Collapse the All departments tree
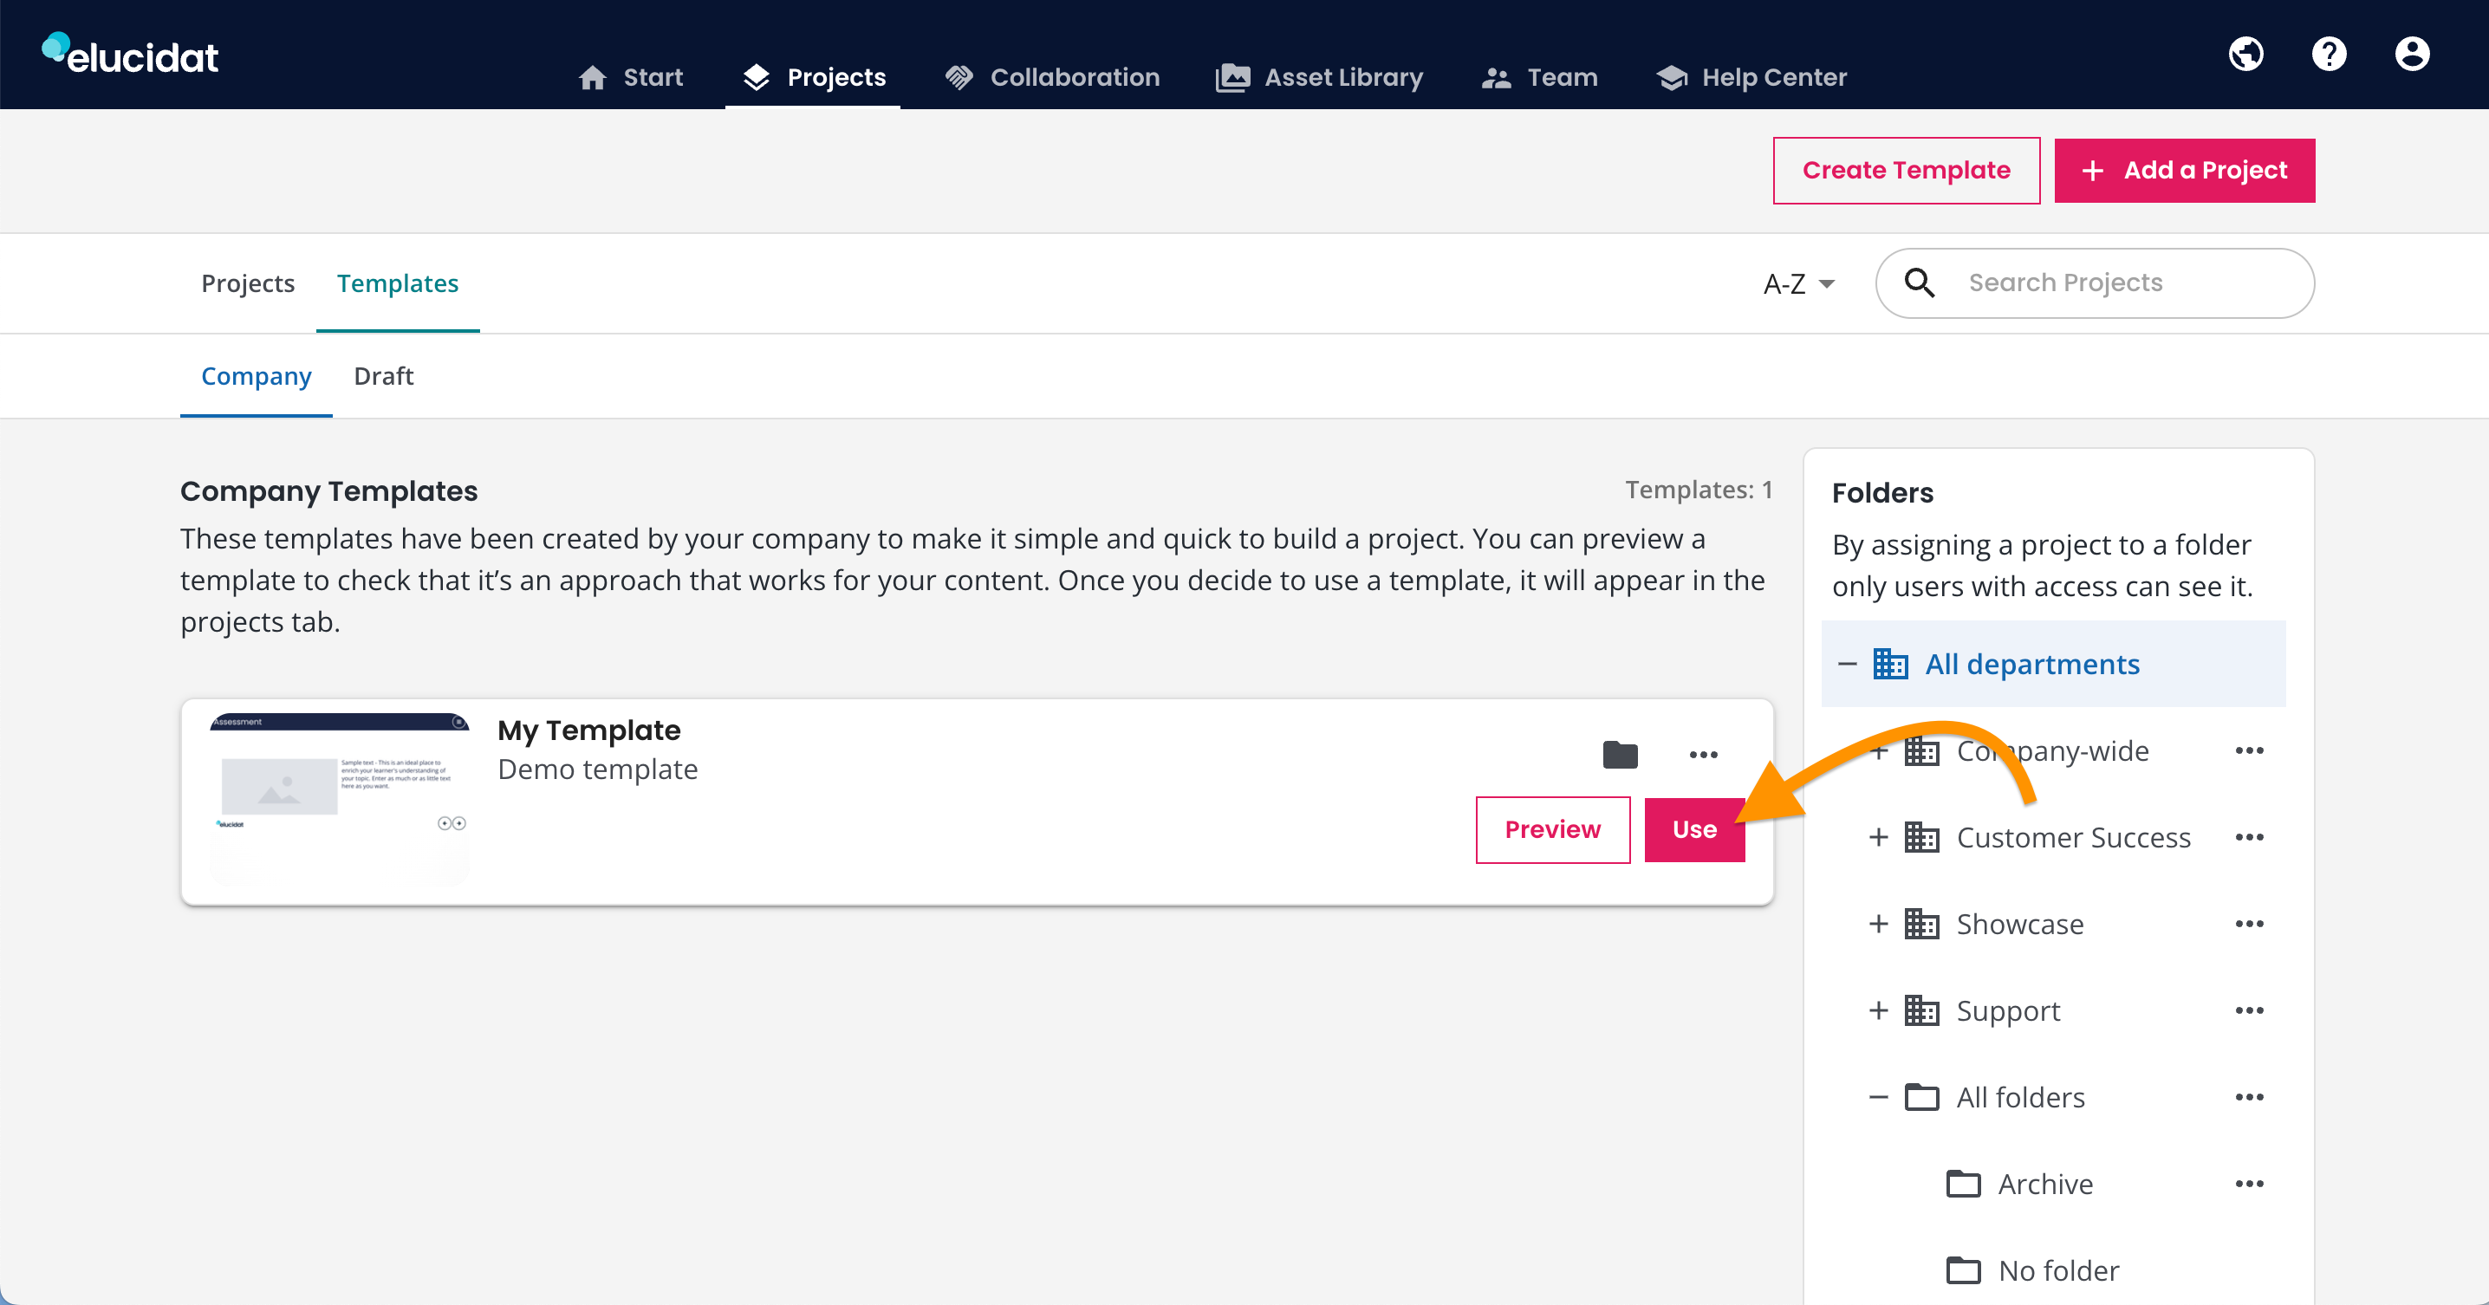Image resolution: width=2489 pixels, height=1305 pixels. click(1848, 664)
